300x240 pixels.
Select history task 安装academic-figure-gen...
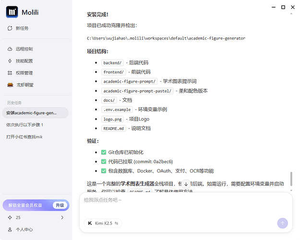pyautogui.click(x=36, y=113)
